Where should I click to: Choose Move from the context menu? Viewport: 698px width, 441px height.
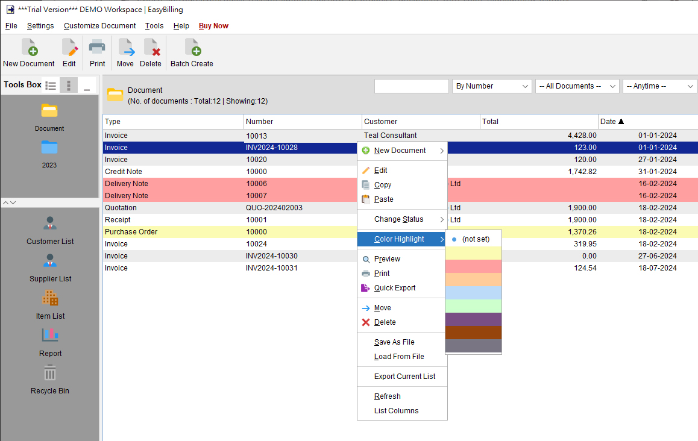(x=402, y=308)
